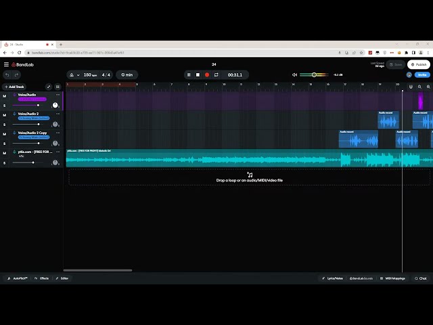433x325 pixels.
Task: Mute the Voice/Audio 2 Copy track
Action: click(5, 134)
